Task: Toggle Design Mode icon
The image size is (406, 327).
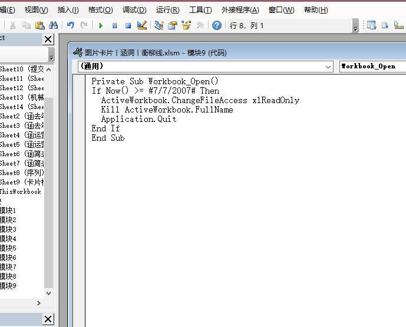Action: point(142,25)
